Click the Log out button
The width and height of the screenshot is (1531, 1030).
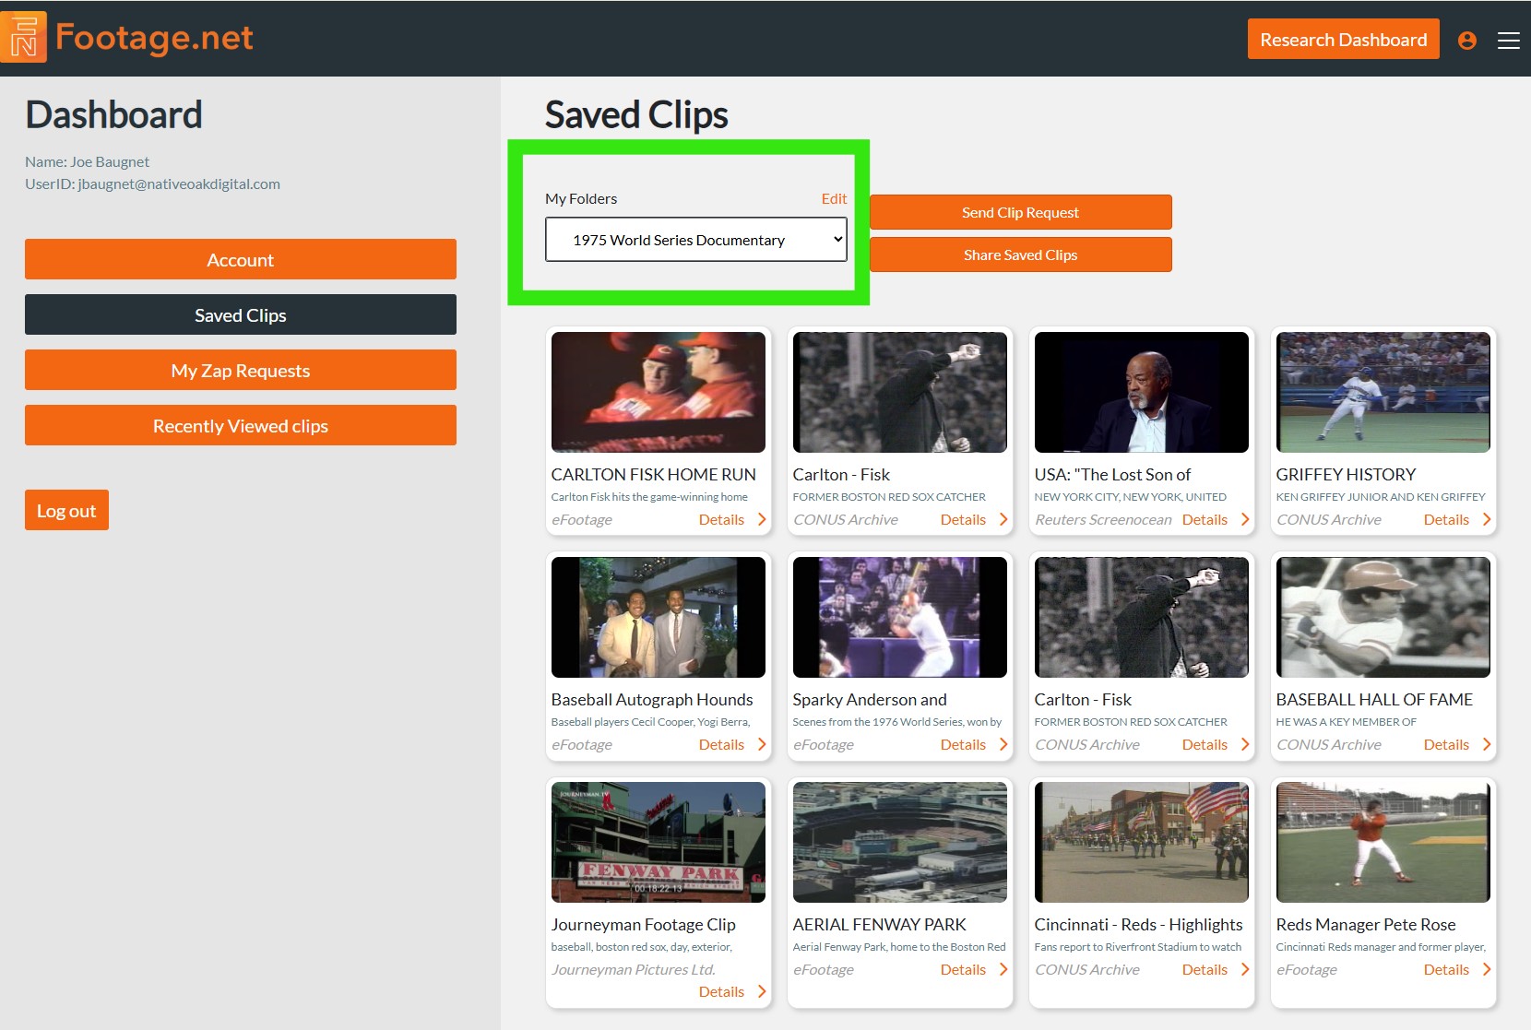(66, 511)
